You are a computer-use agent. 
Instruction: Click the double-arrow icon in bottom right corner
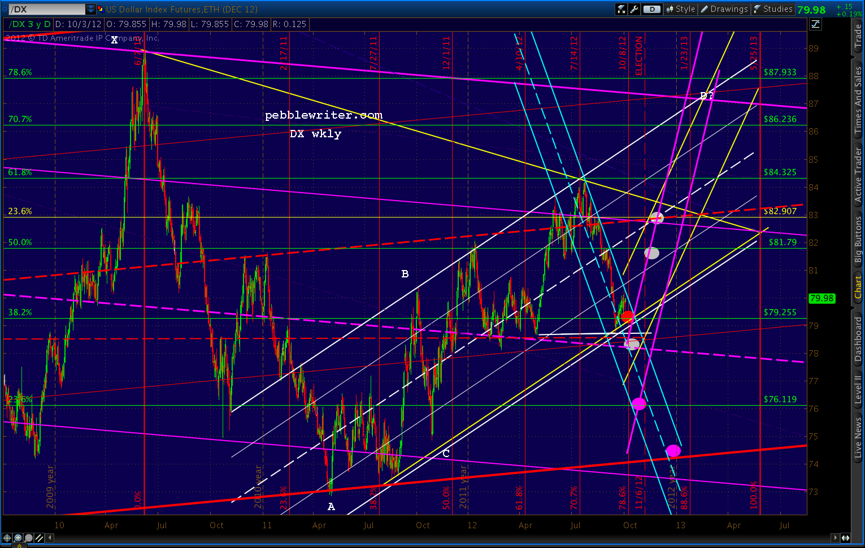coord(846,538)
